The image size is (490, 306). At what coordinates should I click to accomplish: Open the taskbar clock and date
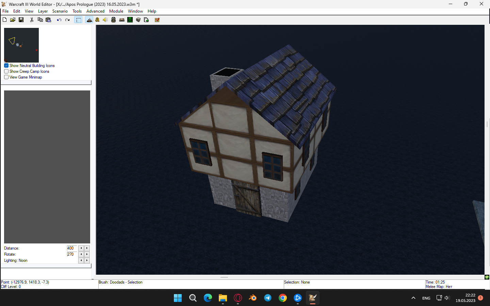[465, 298]
